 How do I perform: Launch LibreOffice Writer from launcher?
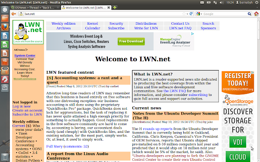tap(5, 36)
